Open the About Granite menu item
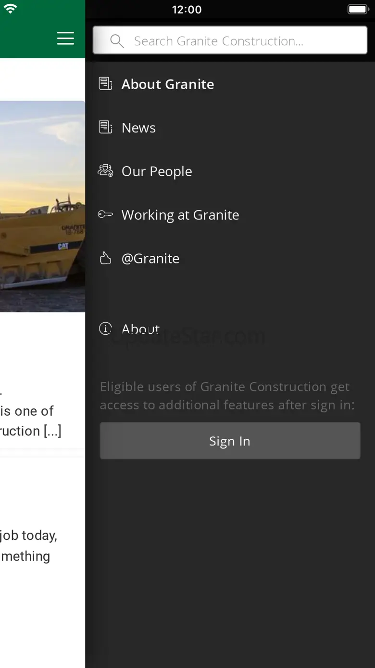The width and height of the screenshot is (375, 668). point(167,84)
